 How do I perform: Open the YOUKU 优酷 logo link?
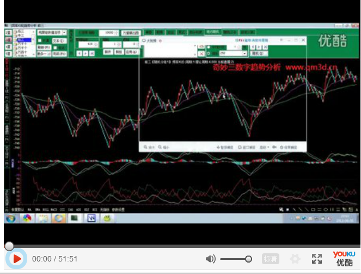pos(344,258)
